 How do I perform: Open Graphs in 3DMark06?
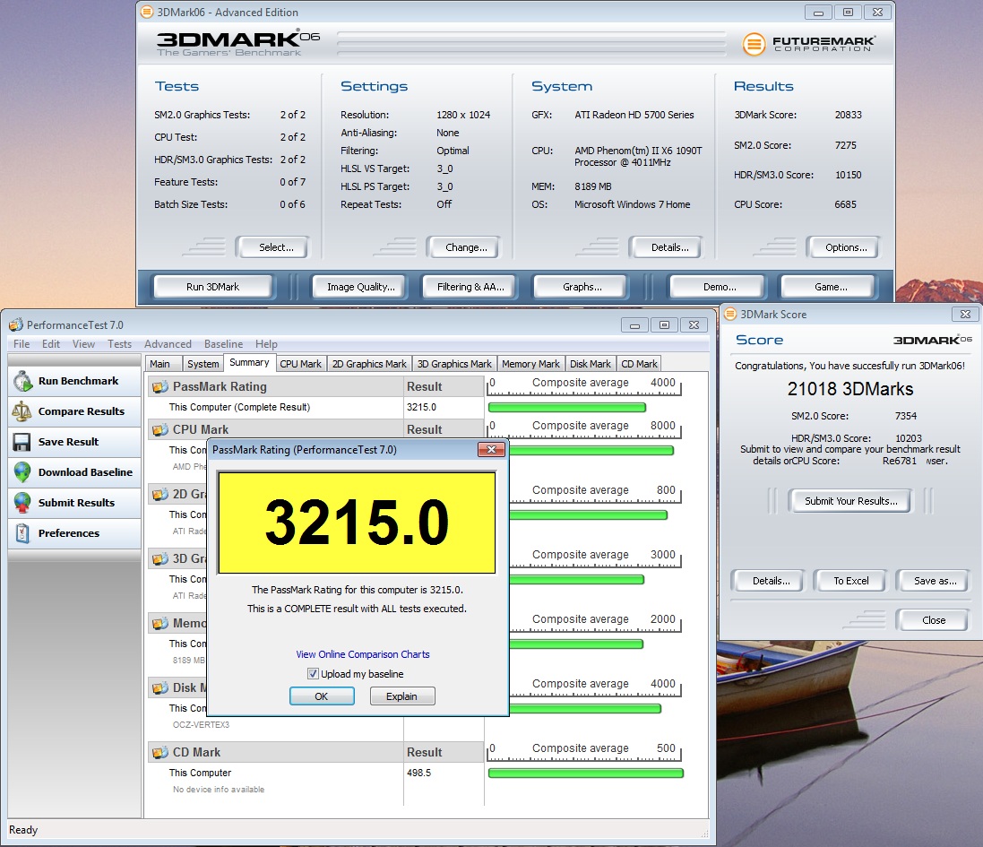(x=582, y=287)
